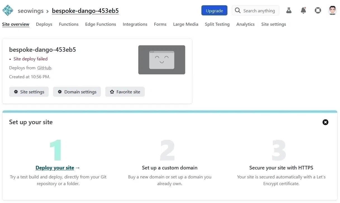
Task: Select the Split Testing tab
Action: pyautogui.click(x=217, y=24)
